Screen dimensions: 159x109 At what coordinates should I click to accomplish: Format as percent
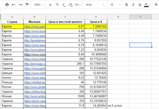[57, 5]
